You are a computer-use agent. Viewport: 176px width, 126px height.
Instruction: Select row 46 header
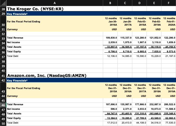click(x=3, y=105)
